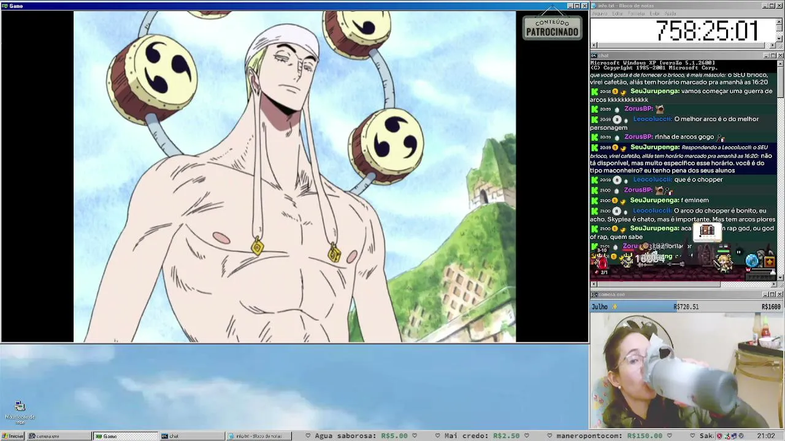Switch to chat taskbar button
Viewport: 785px width, 441px height.
(x=192, y=436)
